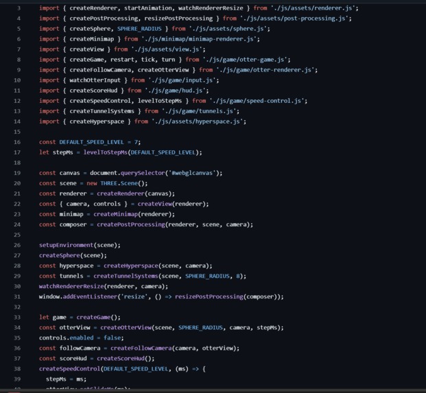426x393 pixels.
Task: Click line number 39 in the gutter
Action: 17,379
